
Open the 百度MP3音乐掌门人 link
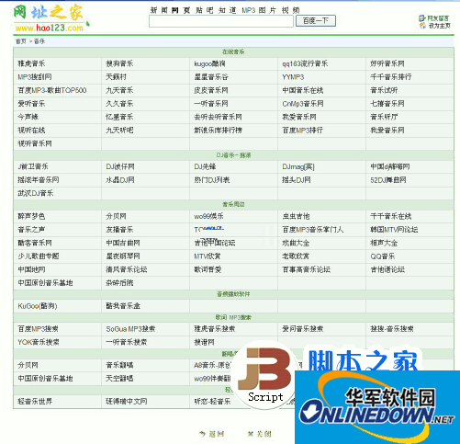[313, 230]
